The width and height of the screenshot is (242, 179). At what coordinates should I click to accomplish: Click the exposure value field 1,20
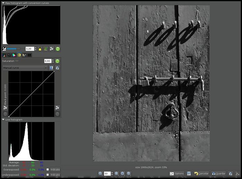coord(30,49)
